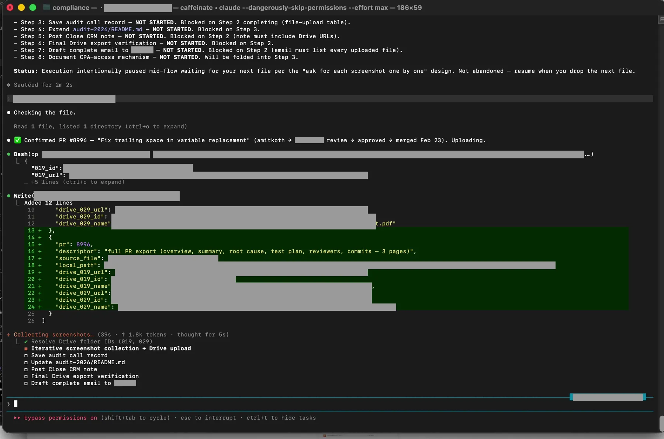Maximize the terminal with the green button
The width and height of the screenshot is (664, 439).
(x=33, y=7)
